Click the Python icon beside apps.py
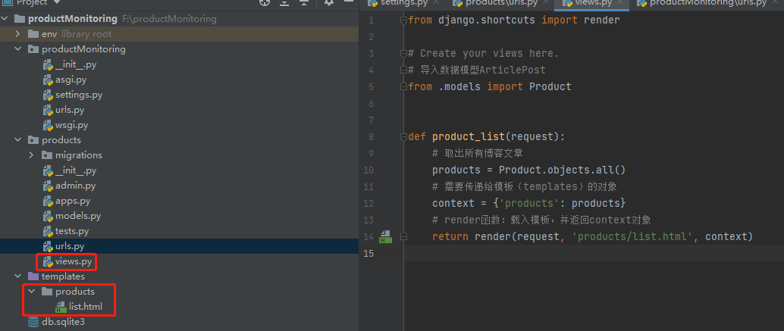The width and height of the screenshot is (784, 331). (48, 201)
